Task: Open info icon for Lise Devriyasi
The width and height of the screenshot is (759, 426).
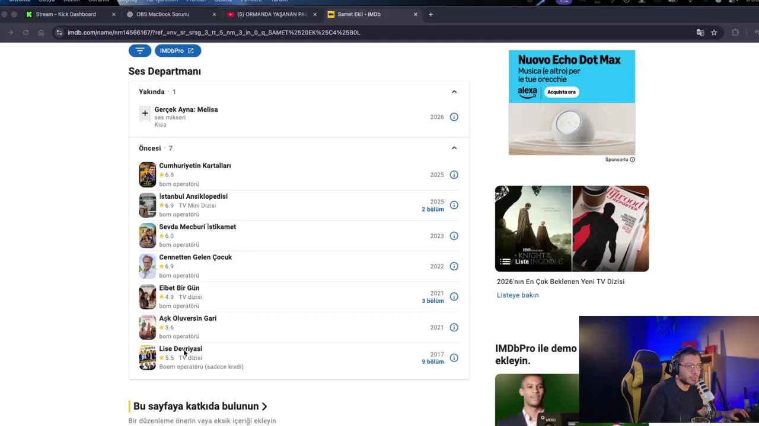Action: 454,358
